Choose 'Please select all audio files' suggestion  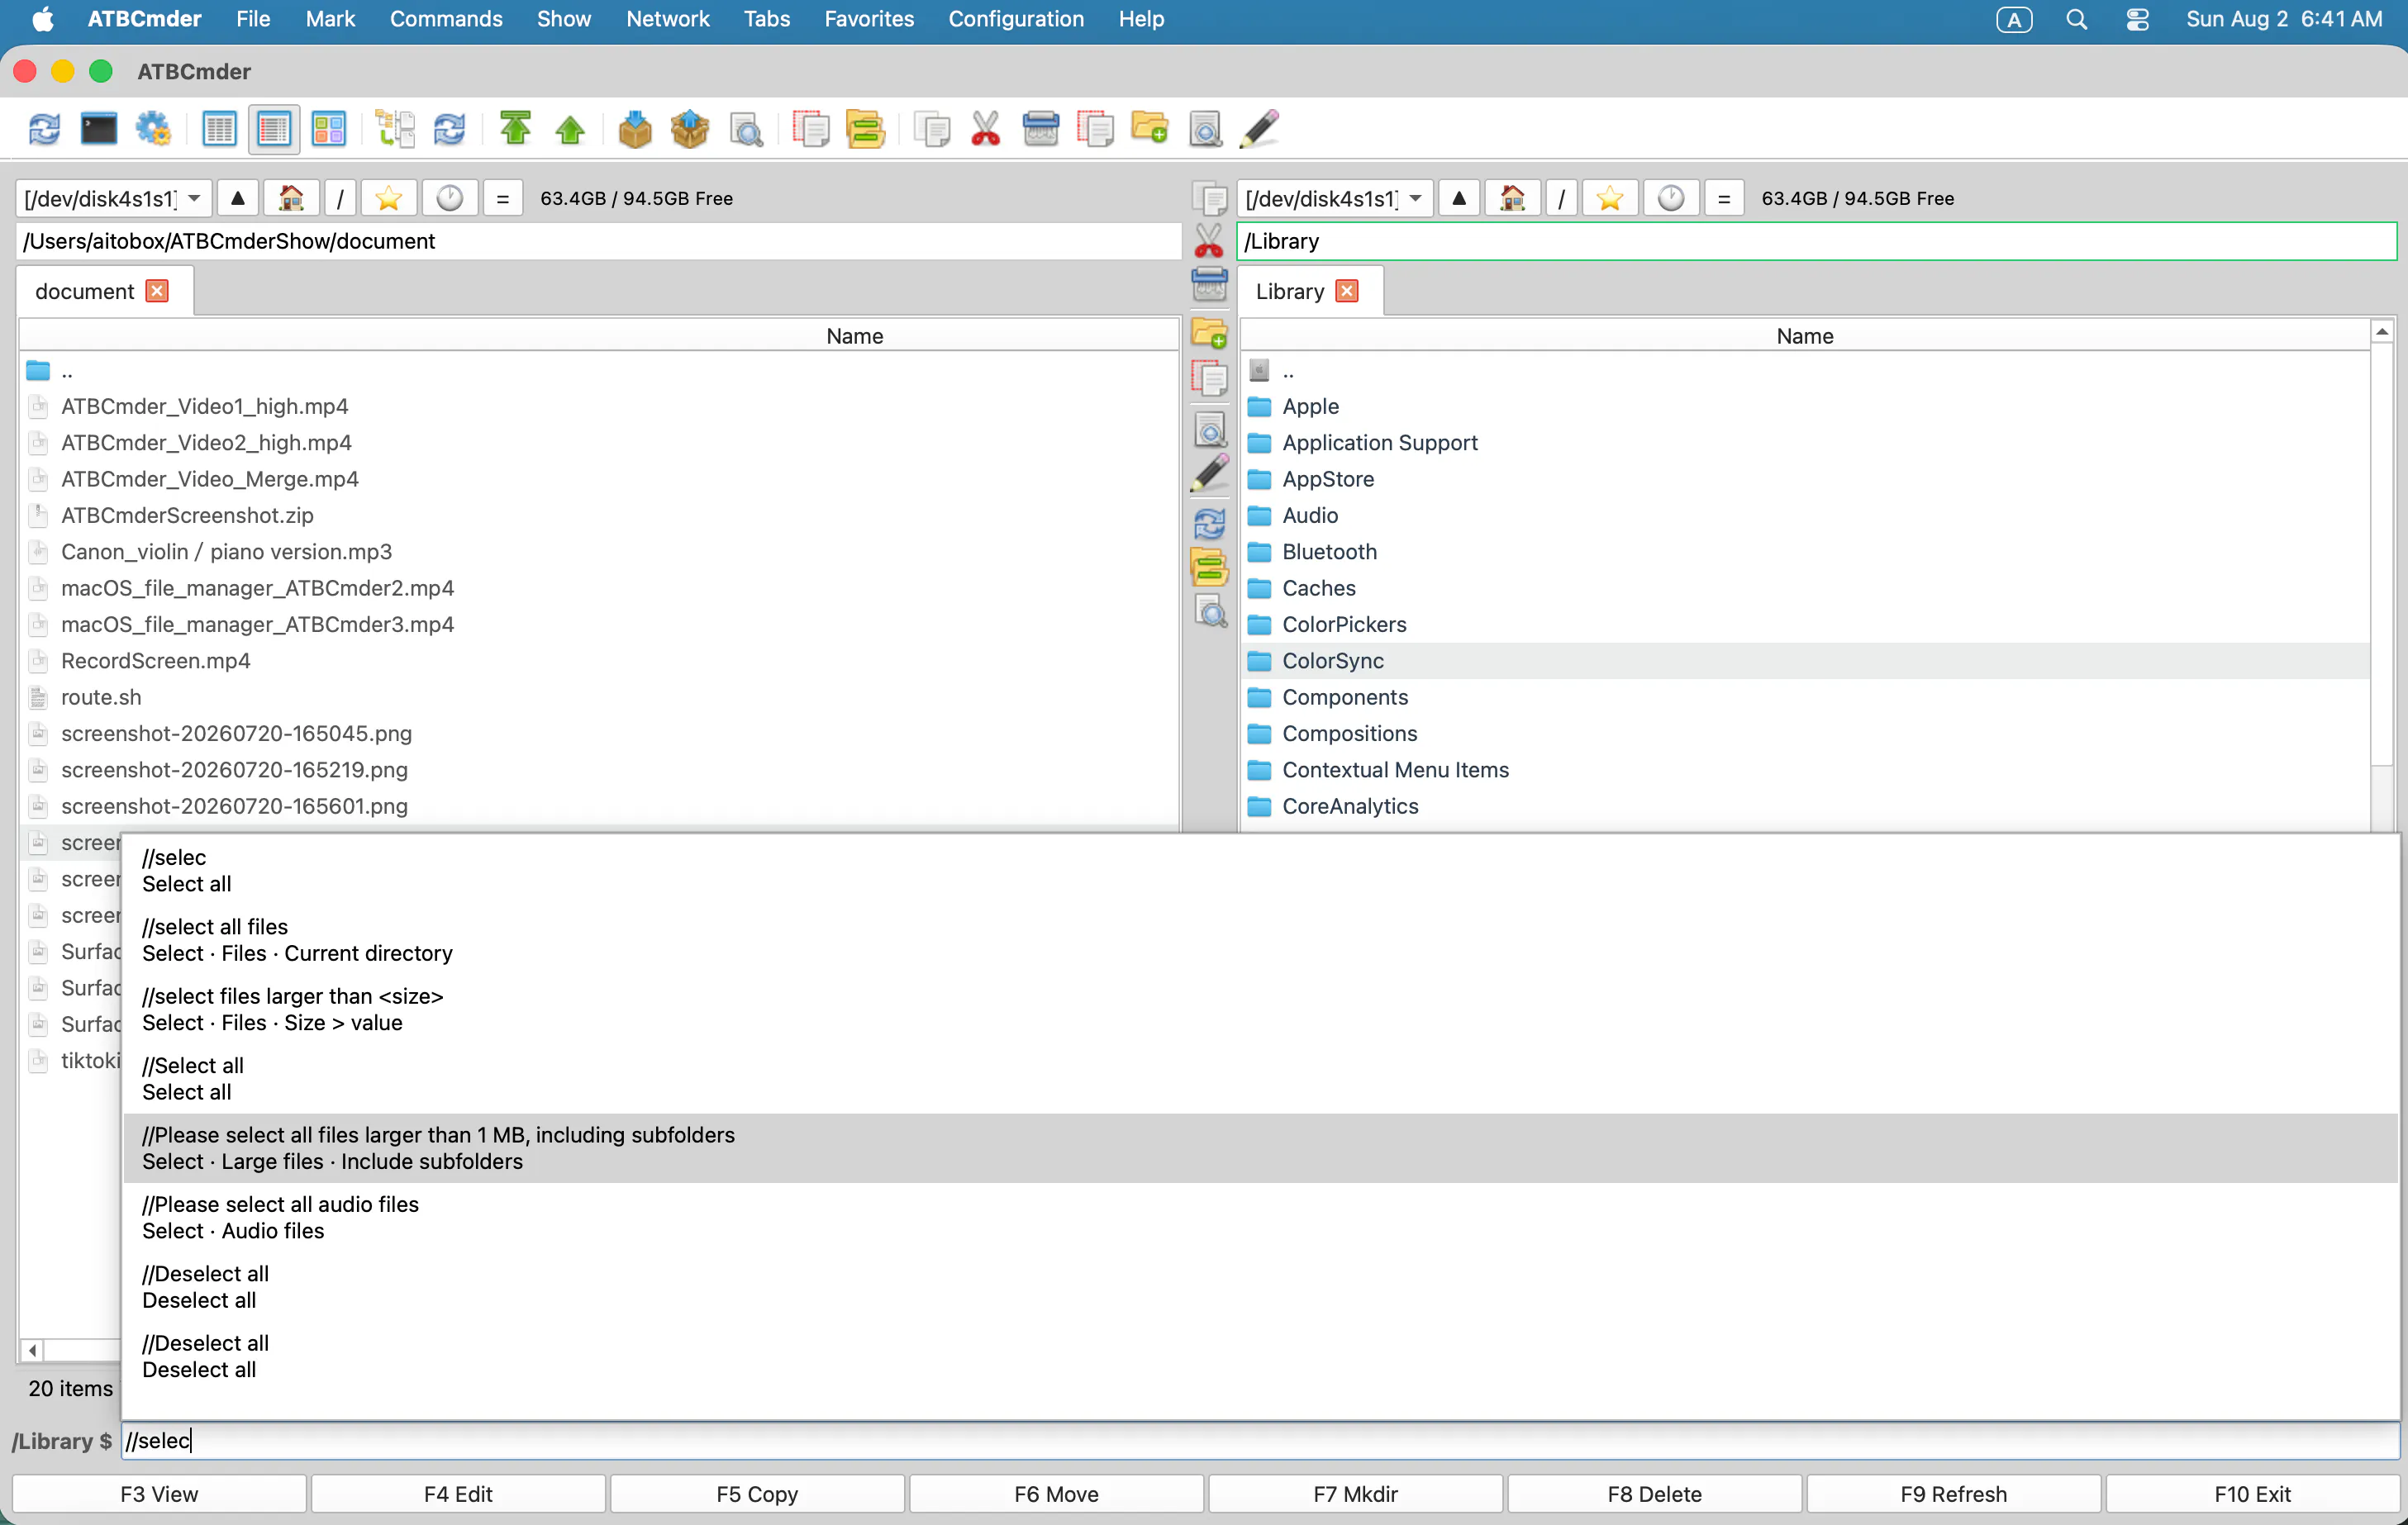(1260, 1217)
